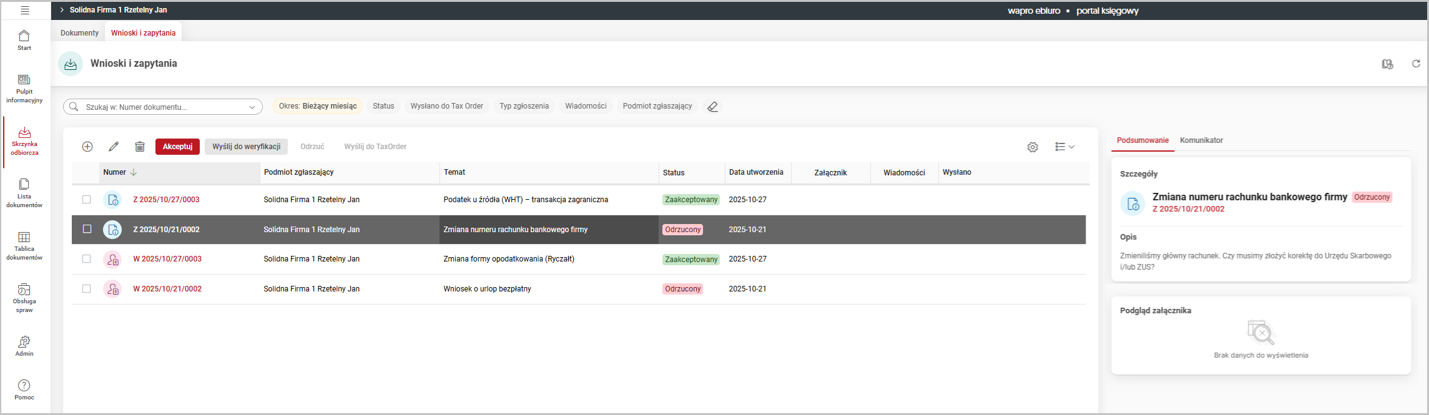Click the refresh icon in header
The height and width of the screenshot is (415, 1429).
click(x=1416, y=64)
